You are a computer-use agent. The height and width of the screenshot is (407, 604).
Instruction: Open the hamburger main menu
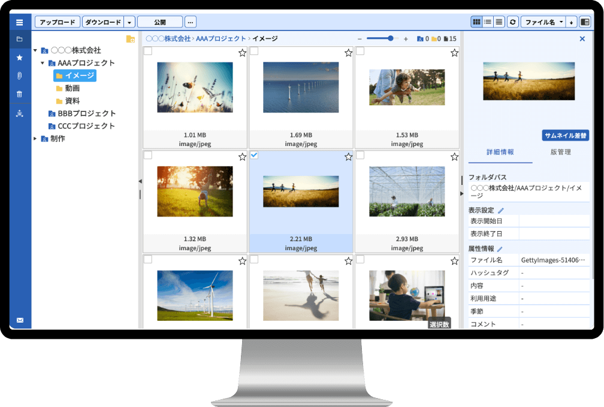pyautogui.click(x=19, y=22)
